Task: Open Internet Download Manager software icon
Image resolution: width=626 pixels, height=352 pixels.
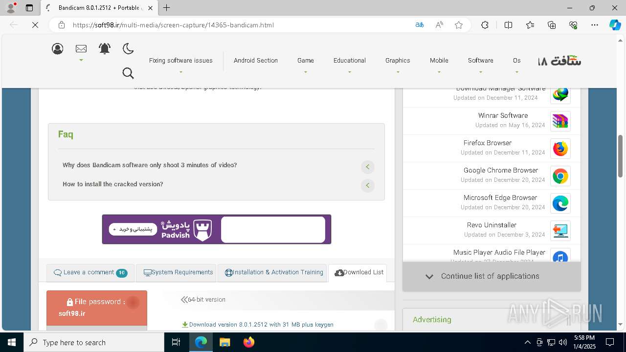Action: [560, 94]
